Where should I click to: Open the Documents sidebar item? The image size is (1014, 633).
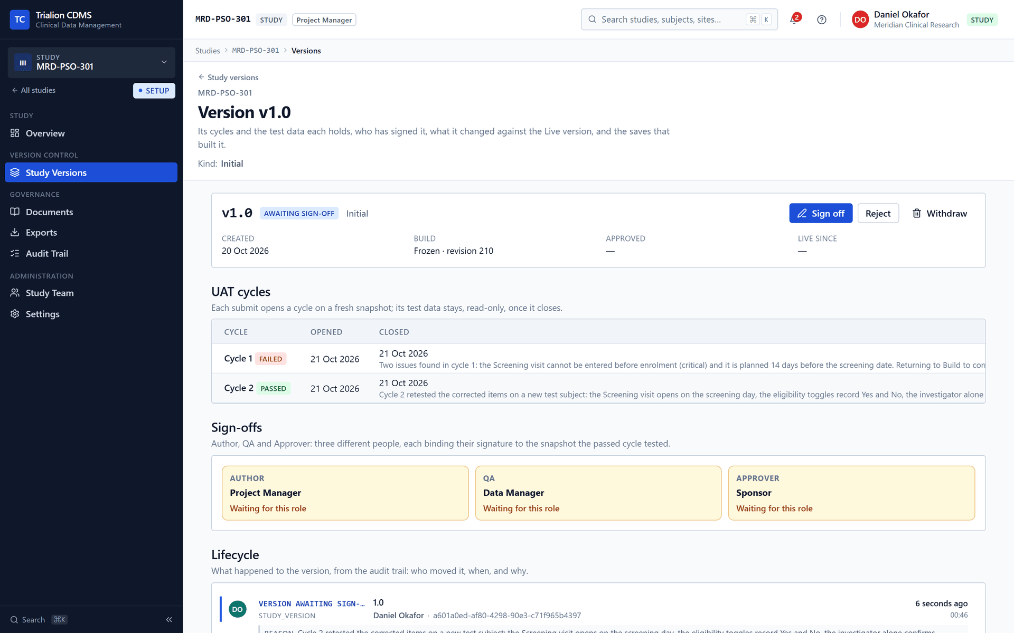click(x=91, y=212)
